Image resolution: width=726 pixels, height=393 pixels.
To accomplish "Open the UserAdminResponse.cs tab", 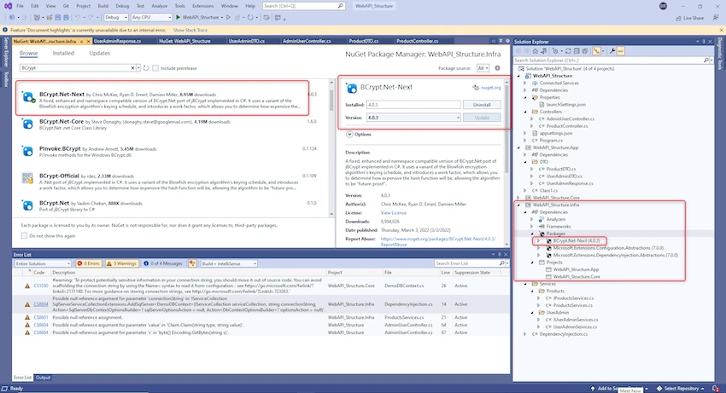I will click(118, 41).
